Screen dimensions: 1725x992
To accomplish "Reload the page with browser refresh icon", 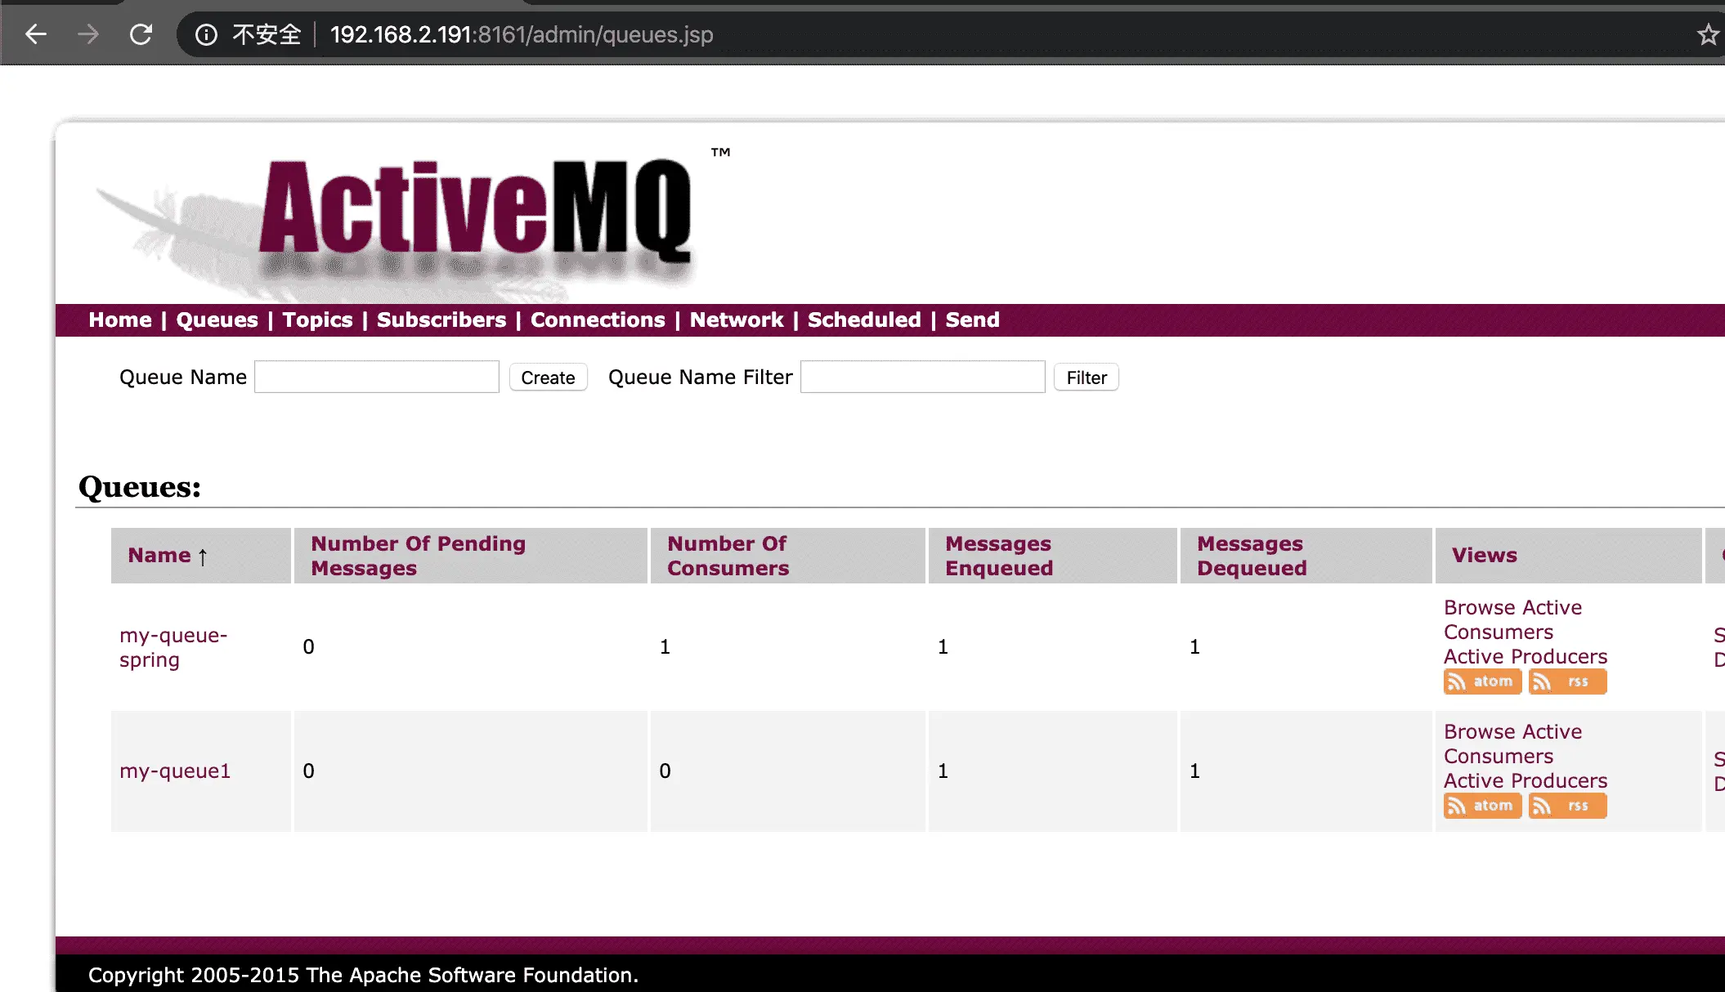I will [x=141, y=34].
